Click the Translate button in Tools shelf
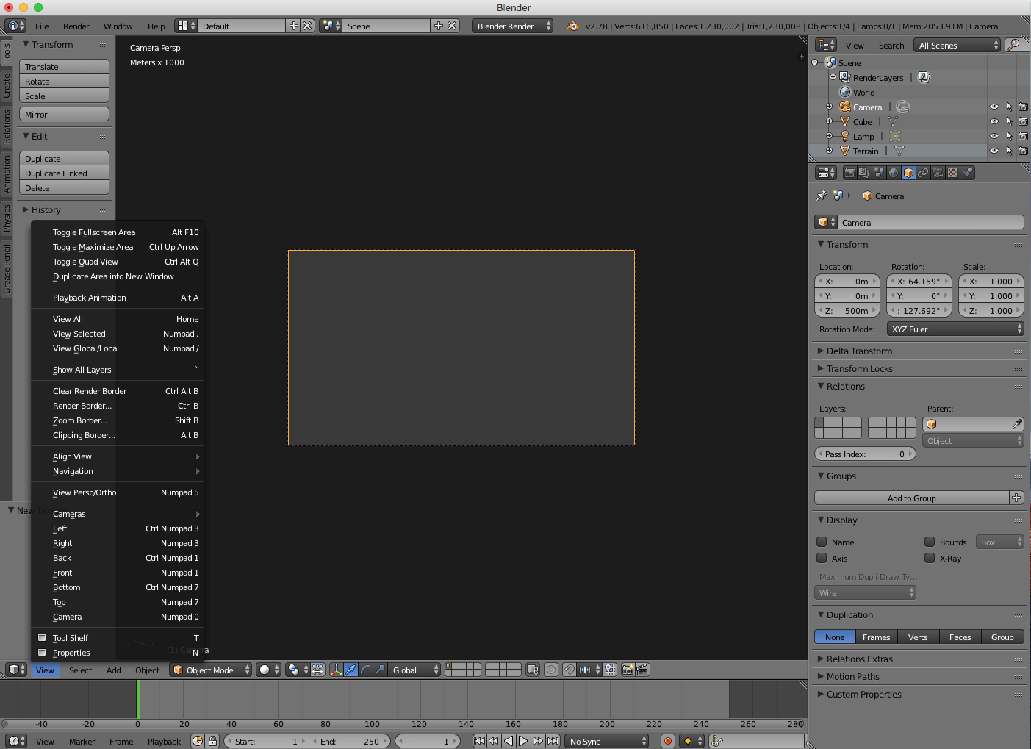The image size is (1031, 749). (x=64, y=66)
